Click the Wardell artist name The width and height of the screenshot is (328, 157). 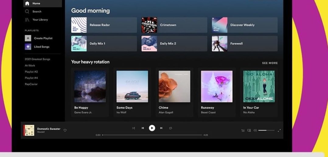pos(40,132)
